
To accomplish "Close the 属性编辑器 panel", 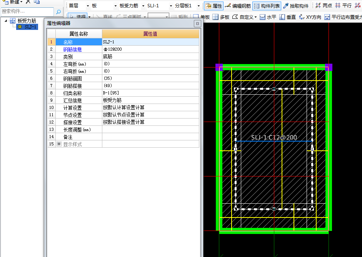I will (x=197, y=23).
